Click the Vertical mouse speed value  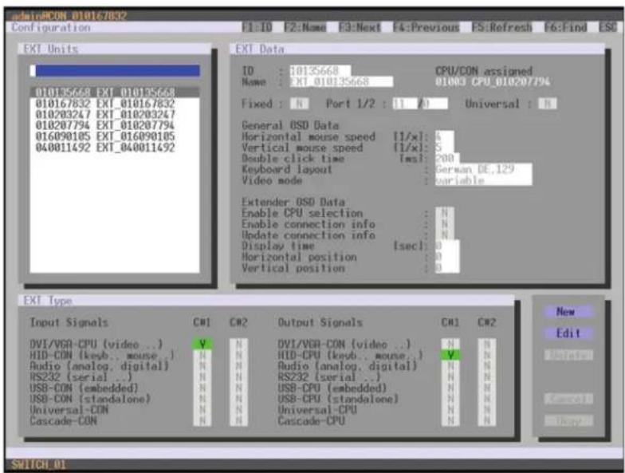[444, 147]
